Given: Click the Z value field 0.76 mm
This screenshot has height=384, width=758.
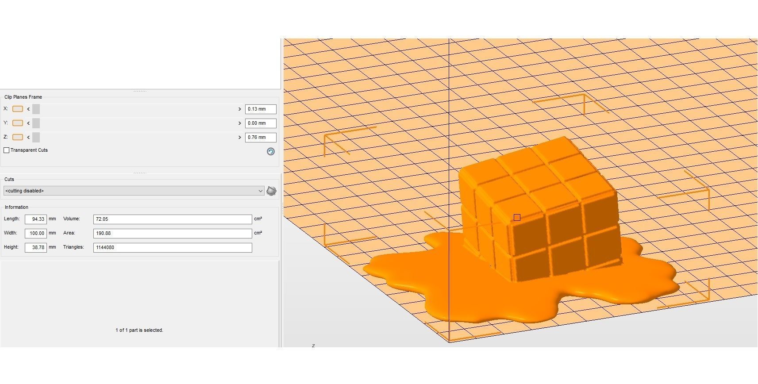Looking at the screenshot, I should click(261, 137).
